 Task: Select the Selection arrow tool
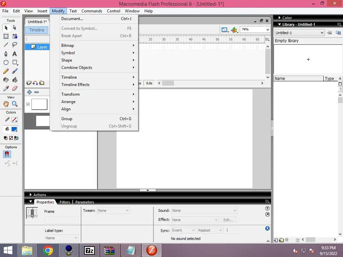pos(6,27)
